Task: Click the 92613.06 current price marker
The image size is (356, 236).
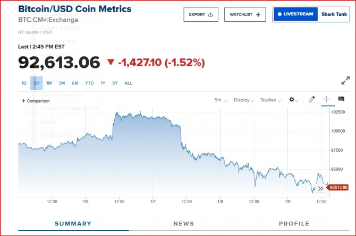Action: point(338,187)
